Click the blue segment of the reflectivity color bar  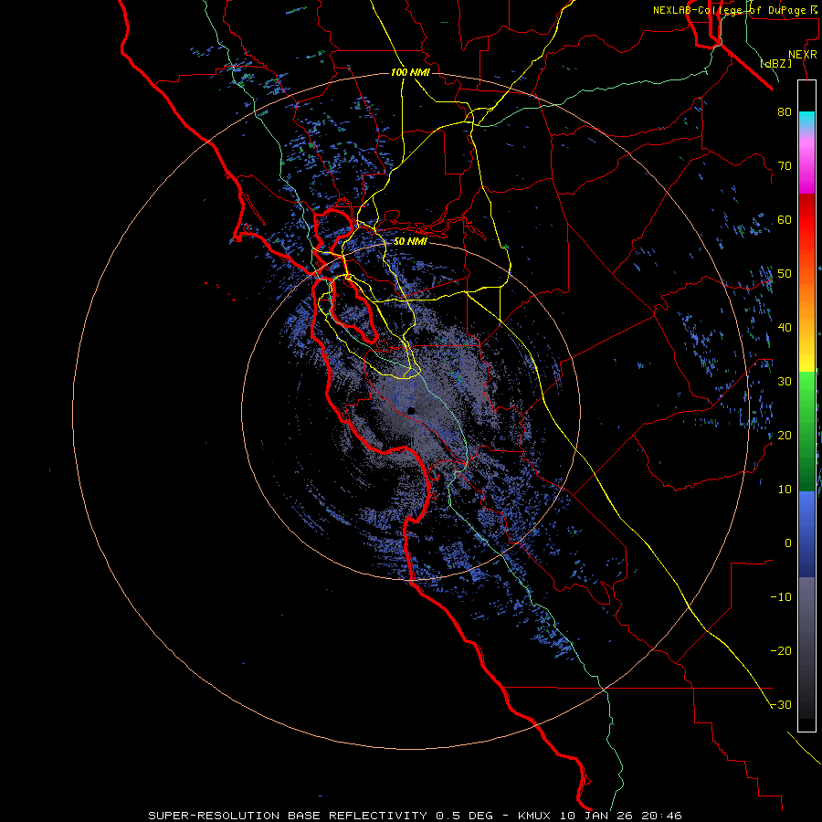point(806,534)
